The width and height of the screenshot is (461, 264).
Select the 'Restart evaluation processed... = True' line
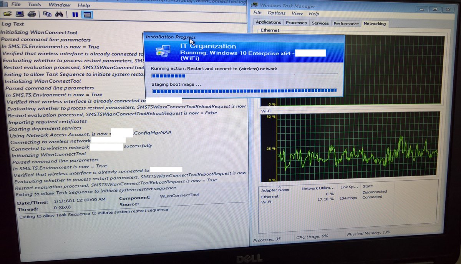(x=115, y=184)
